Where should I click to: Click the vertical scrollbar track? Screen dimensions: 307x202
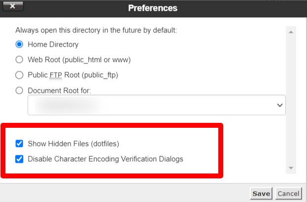(291, 98)
